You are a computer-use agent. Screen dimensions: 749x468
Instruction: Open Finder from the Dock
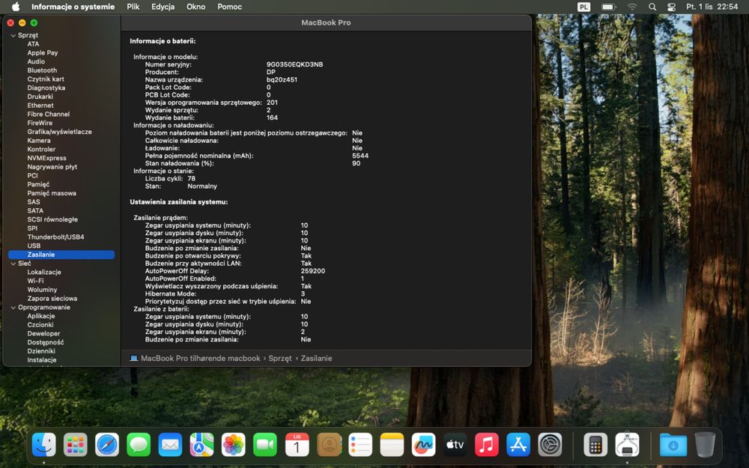click(44, 445)
